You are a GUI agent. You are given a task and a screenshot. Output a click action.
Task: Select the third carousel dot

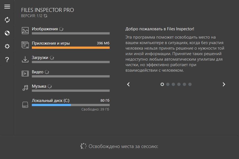[173, 84]
